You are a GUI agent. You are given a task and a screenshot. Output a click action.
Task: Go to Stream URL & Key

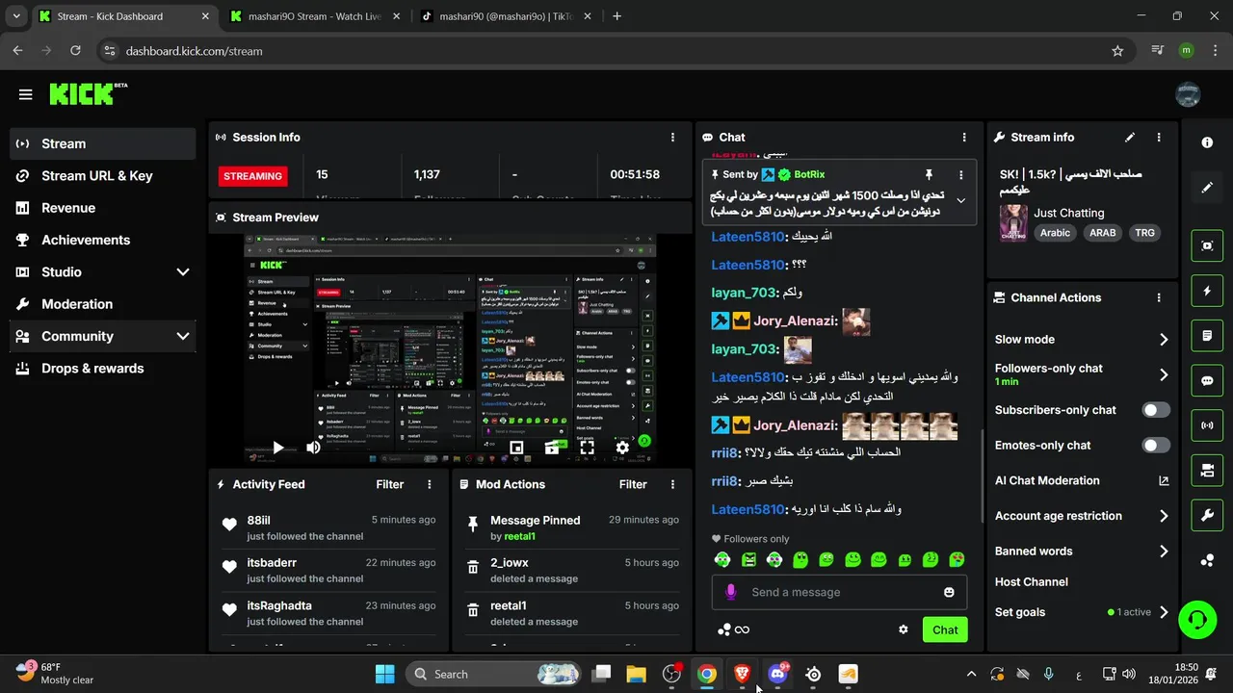103,176
